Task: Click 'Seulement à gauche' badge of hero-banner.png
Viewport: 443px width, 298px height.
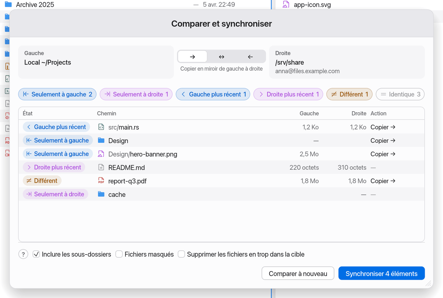Action: 58,154
